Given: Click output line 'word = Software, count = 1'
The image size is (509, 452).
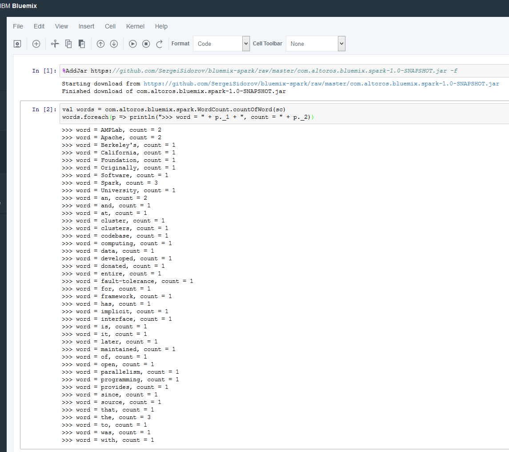Looking at the screenshot, I should coord(115,175).
